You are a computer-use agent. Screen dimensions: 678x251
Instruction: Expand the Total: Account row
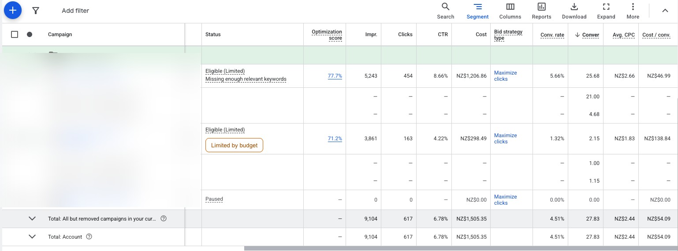pos(32,236)
